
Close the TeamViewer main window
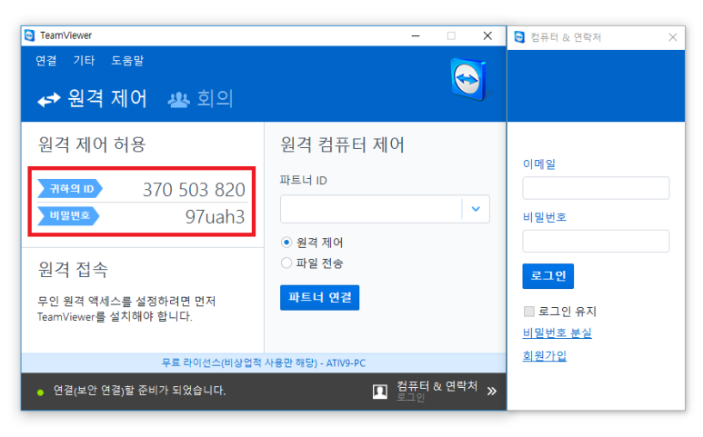(487, 35)
